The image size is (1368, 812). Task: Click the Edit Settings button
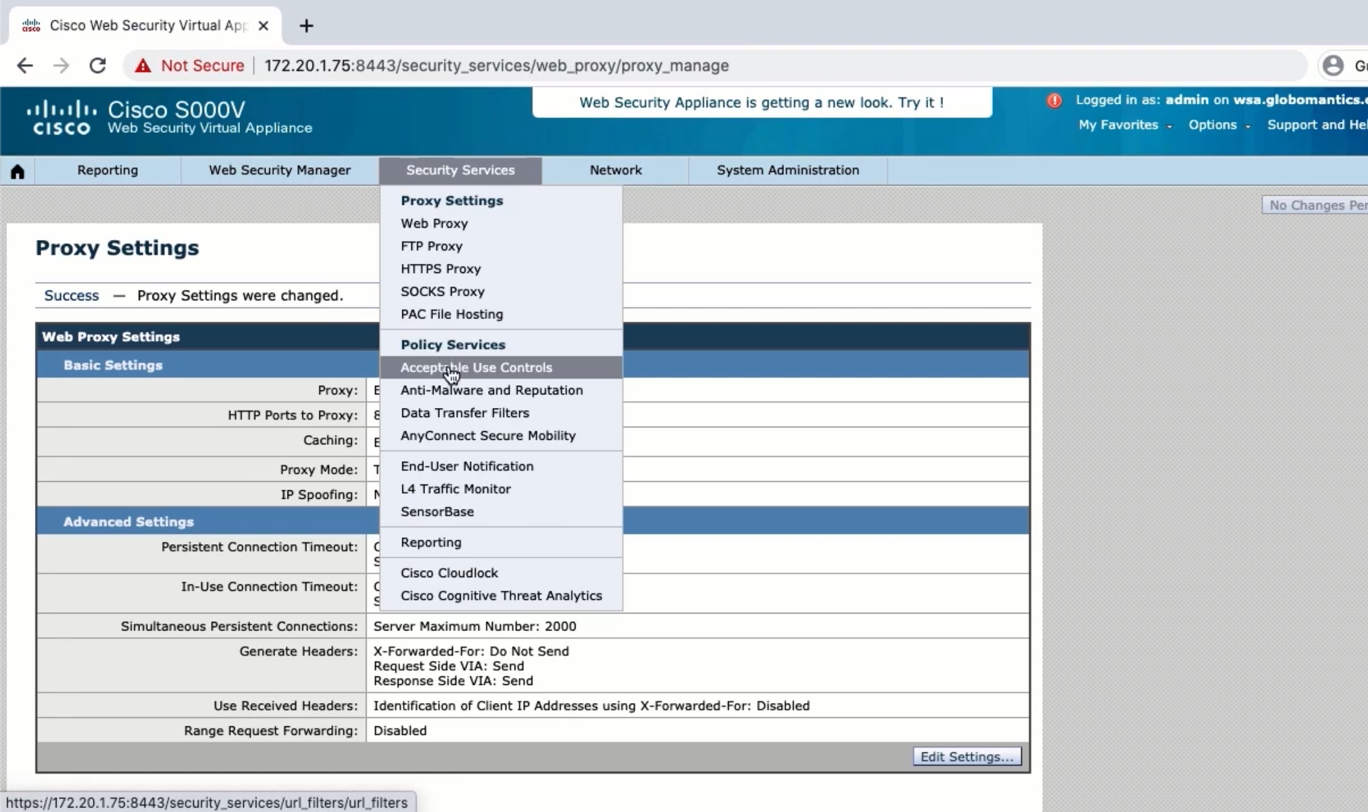967,757
